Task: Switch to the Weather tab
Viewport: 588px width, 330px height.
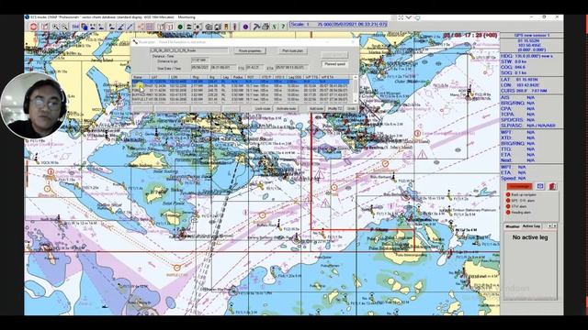Action: click(x=513, y=226)
